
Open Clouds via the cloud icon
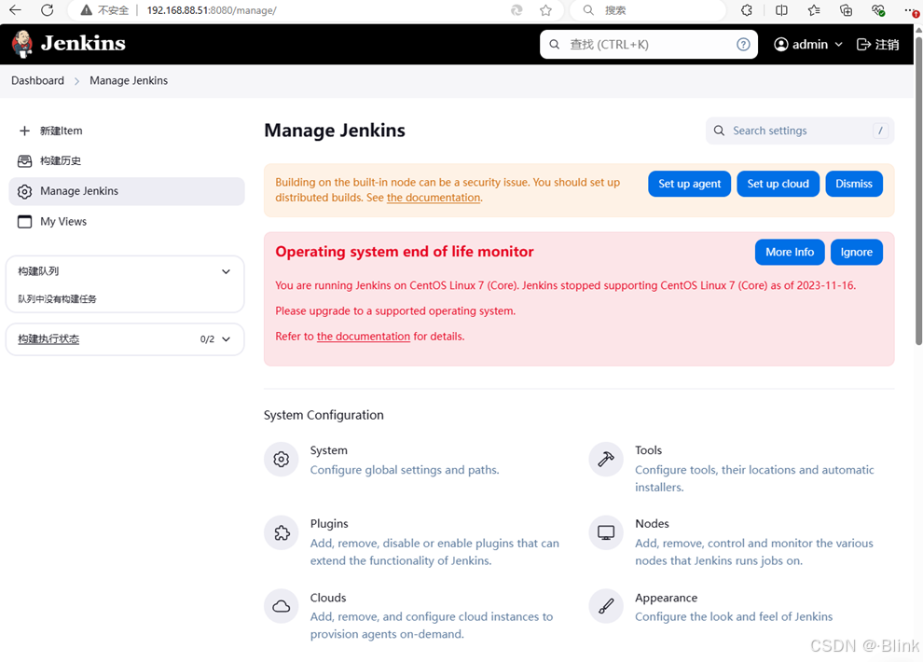(x=282, y=606)
